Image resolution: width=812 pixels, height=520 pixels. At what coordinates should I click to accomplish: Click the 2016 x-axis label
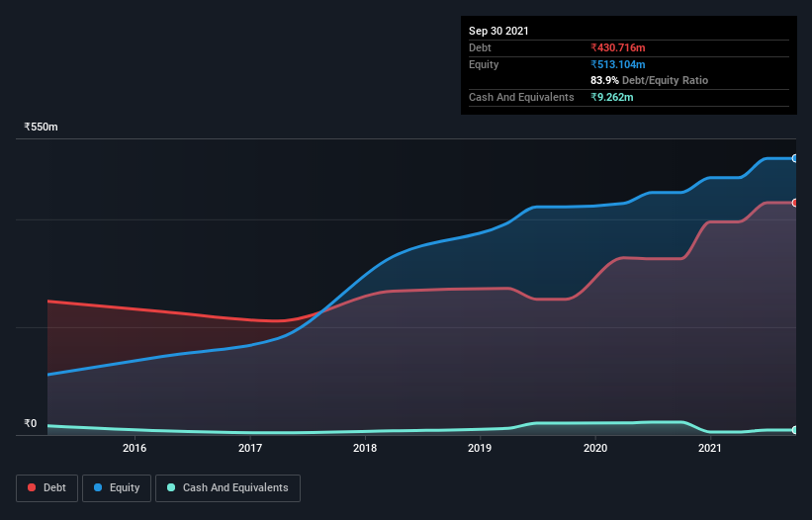tap(135, 448)
